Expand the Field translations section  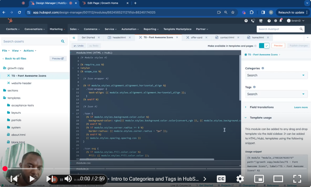(x=261, y=107)
